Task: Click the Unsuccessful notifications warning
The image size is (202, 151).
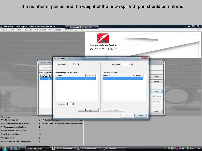Action: coord(15,127)
